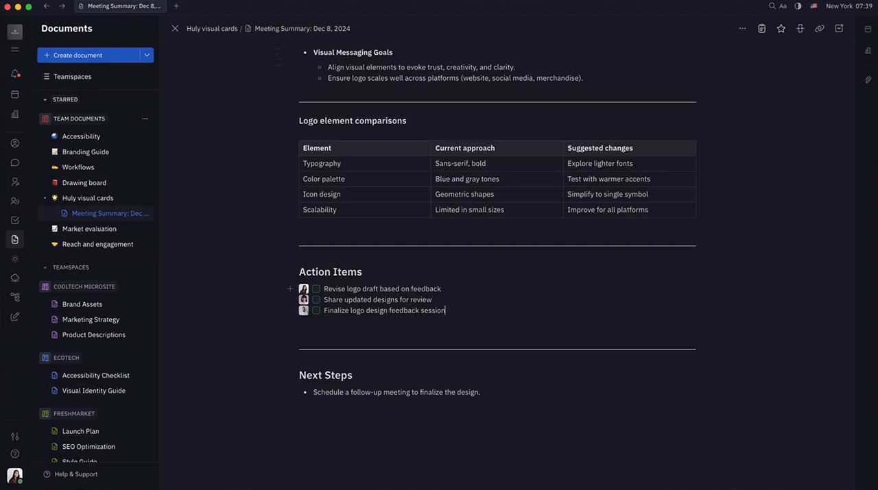Open the Branding Guide document

tap(85, 152)
